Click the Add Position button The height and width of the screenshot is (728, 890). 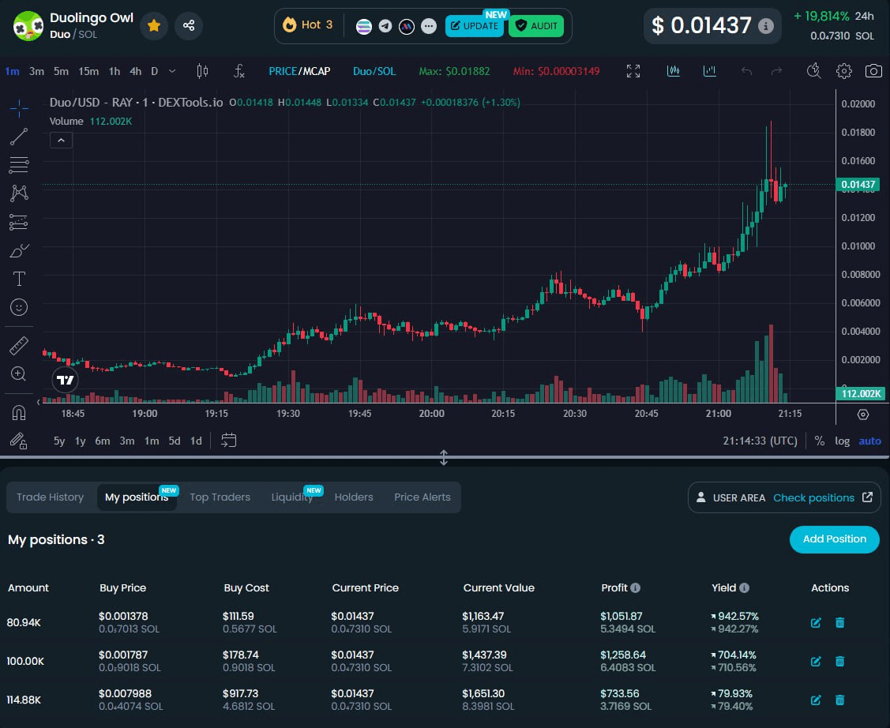(x=835, y=539)
